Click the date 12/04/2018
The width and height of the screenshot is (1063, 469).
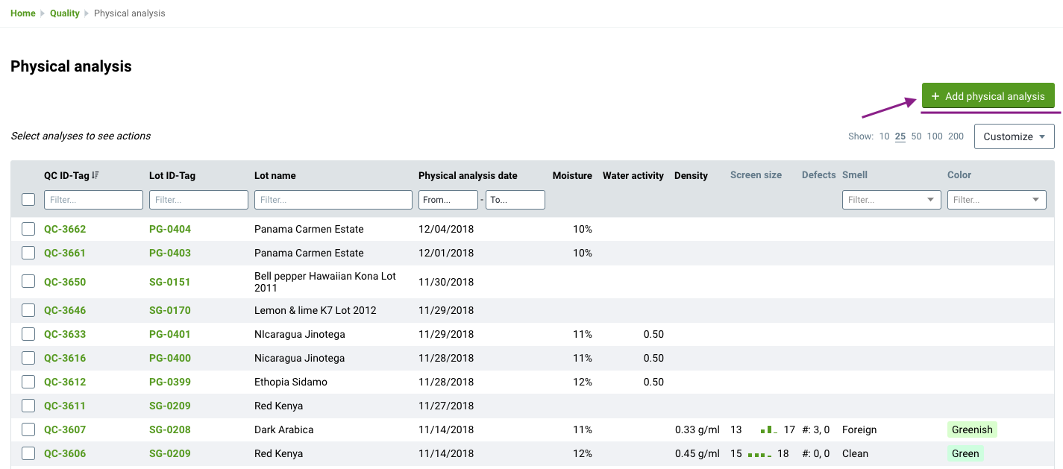446,229
